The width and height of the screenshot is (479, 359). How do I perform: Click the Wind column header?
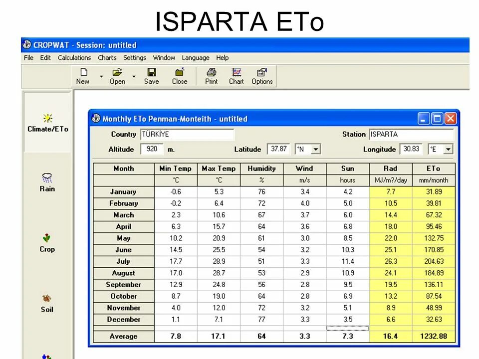(x=305, y=169)
